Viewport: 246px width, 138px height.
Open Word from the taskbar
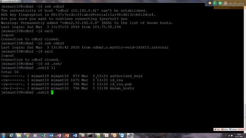coord(75,135)
